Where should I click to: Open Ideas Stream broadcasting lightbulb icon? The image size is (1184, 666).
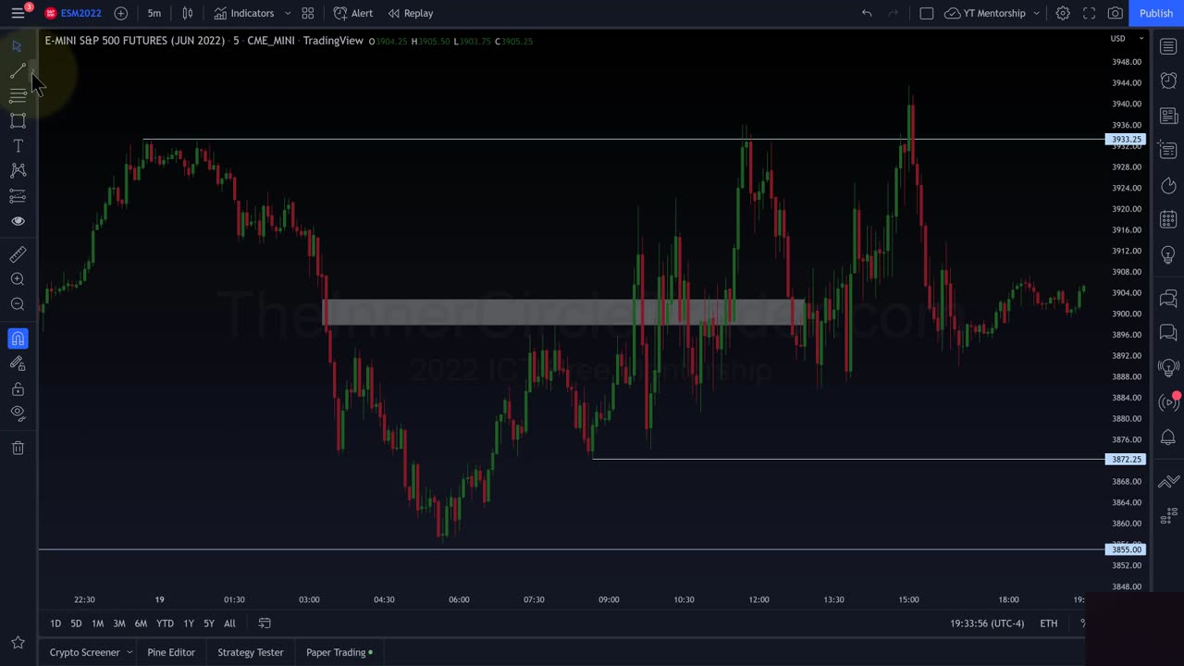1168,367
